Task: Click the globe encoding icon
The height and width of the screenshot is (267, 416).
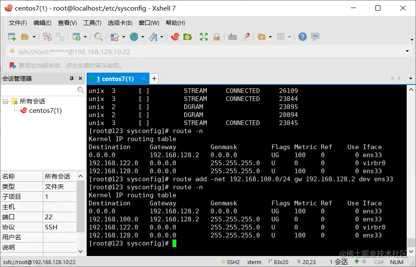Action: pos(134,37)
